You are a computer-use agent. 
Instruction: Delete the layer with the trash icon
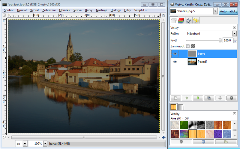point(231,98)
